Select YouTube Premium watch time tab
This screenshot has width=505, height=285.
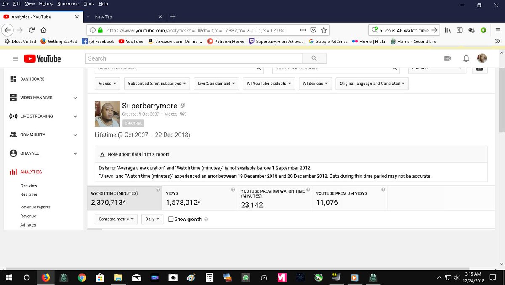pos(274,198)
